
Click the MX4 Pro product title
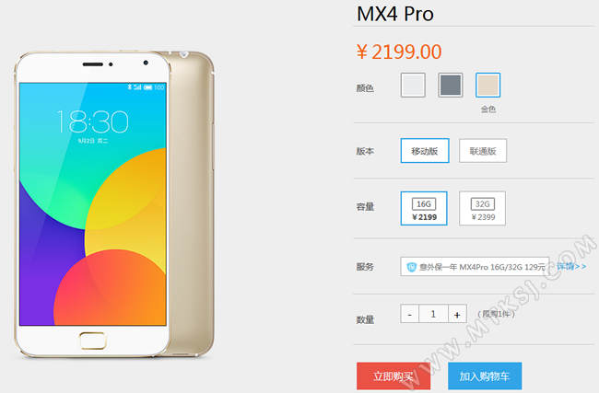[x=395, y=14]
